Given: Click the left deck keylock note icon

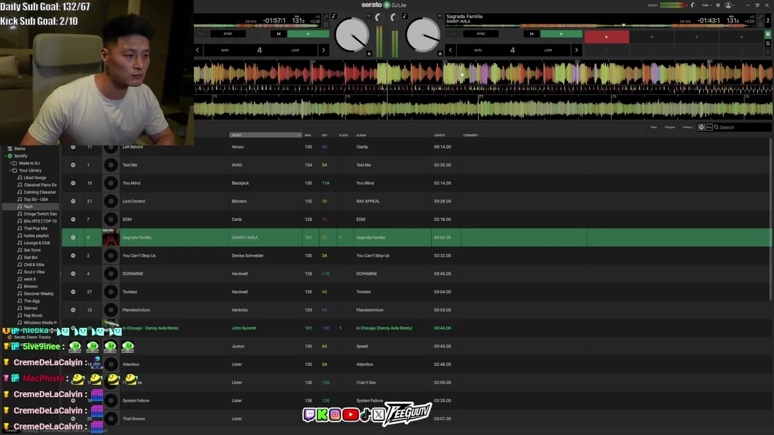Looking at the screenshot, I should point(334,16).
